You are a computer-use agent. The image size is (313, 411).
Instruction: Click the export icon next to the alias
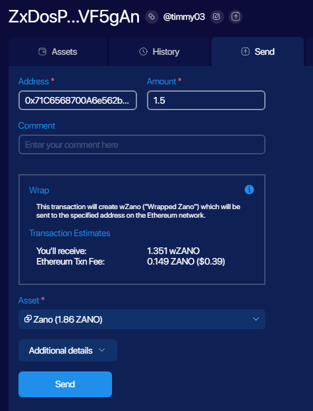pos(235,16)
